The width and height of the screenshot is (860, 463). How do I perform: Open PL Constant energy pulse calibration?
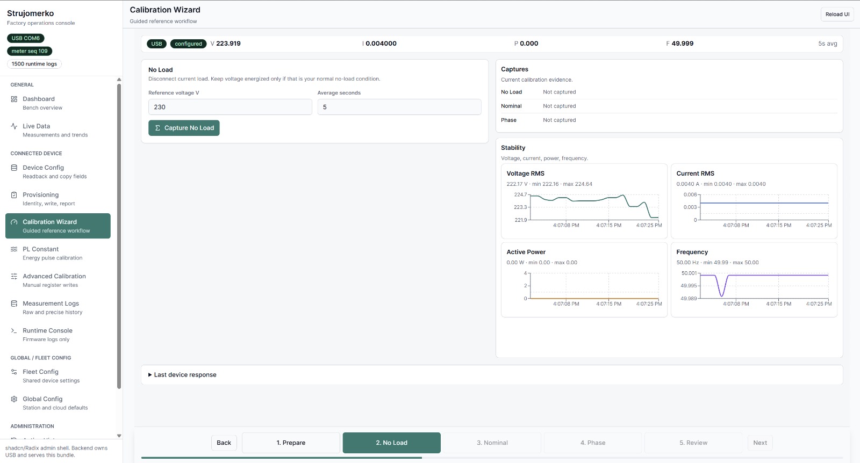(x=58, y=253)
